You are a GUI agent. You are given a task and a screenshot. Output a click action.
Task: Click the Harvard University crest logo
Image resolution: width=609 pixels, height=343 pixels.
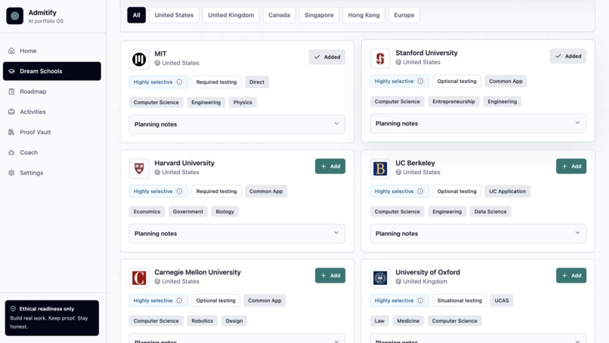click(139, 168)
